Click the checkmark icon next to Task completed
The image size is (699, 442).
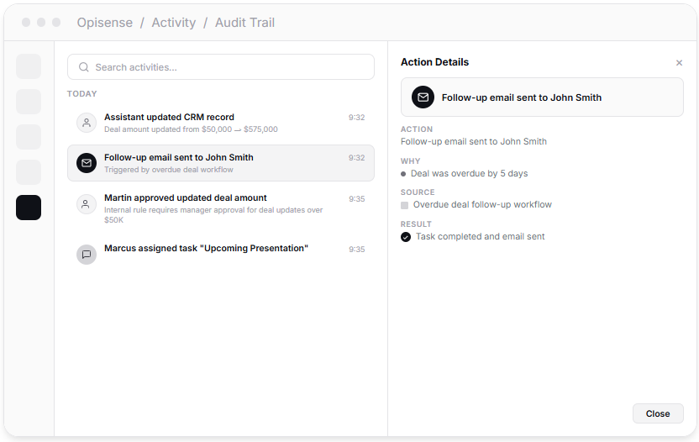[406, 237]
